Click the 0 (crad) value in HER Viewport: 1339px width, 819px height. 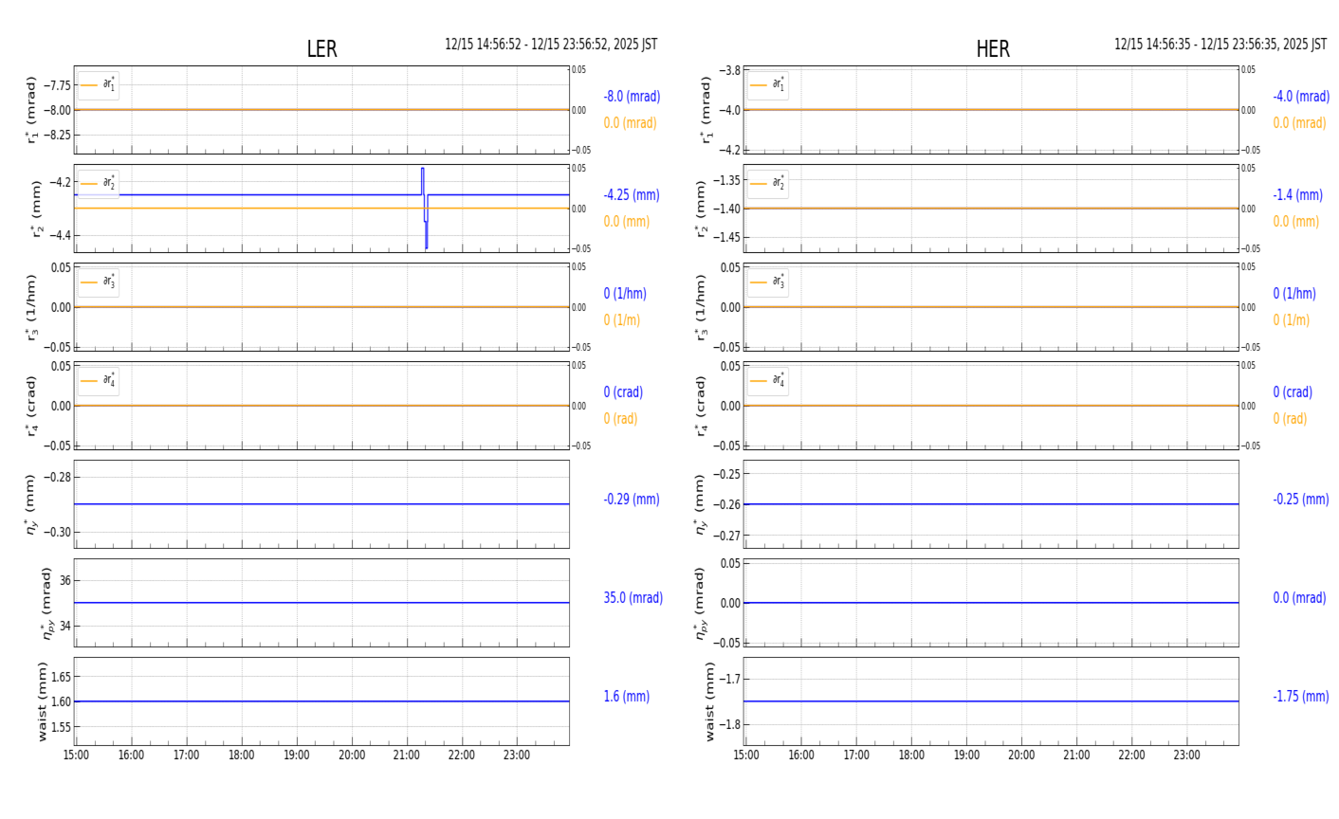point(1293,392)
